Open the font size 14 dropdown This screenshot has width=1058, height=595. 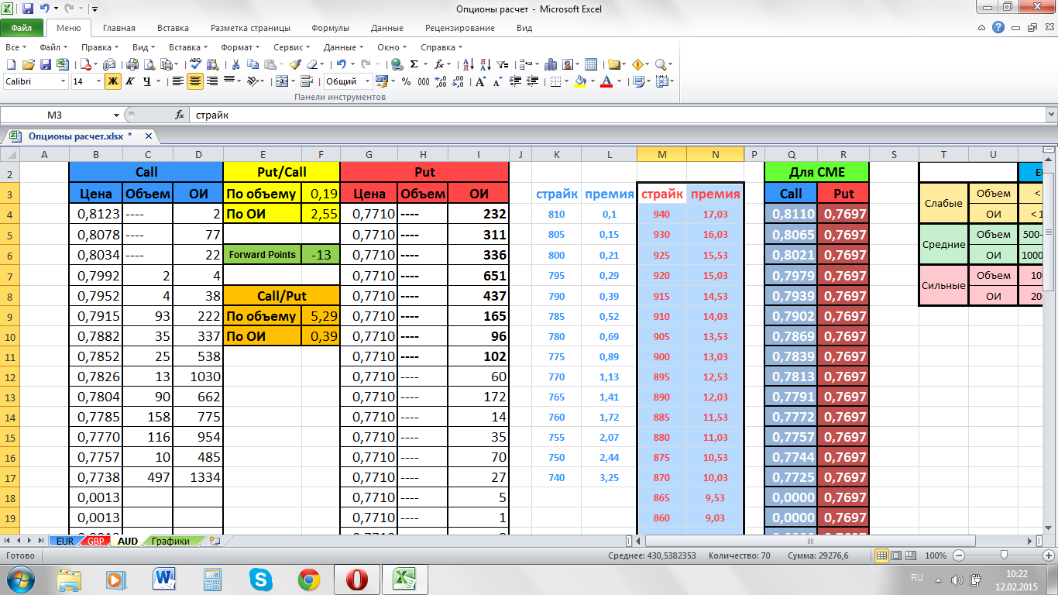coord(98,81)
